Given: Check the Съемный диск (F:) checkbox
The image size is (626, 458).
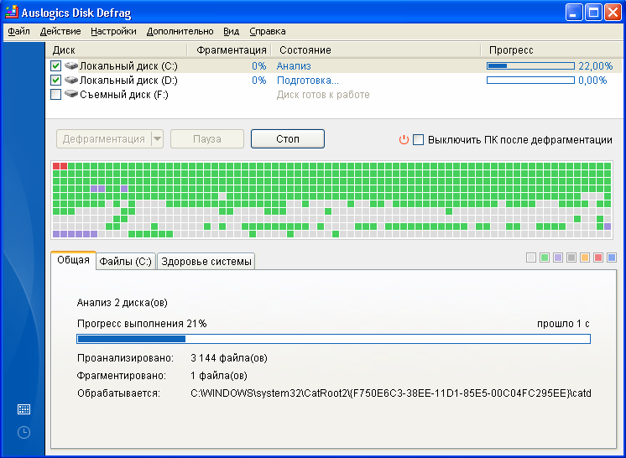Looking at the screenshot, I should point(56,95).
